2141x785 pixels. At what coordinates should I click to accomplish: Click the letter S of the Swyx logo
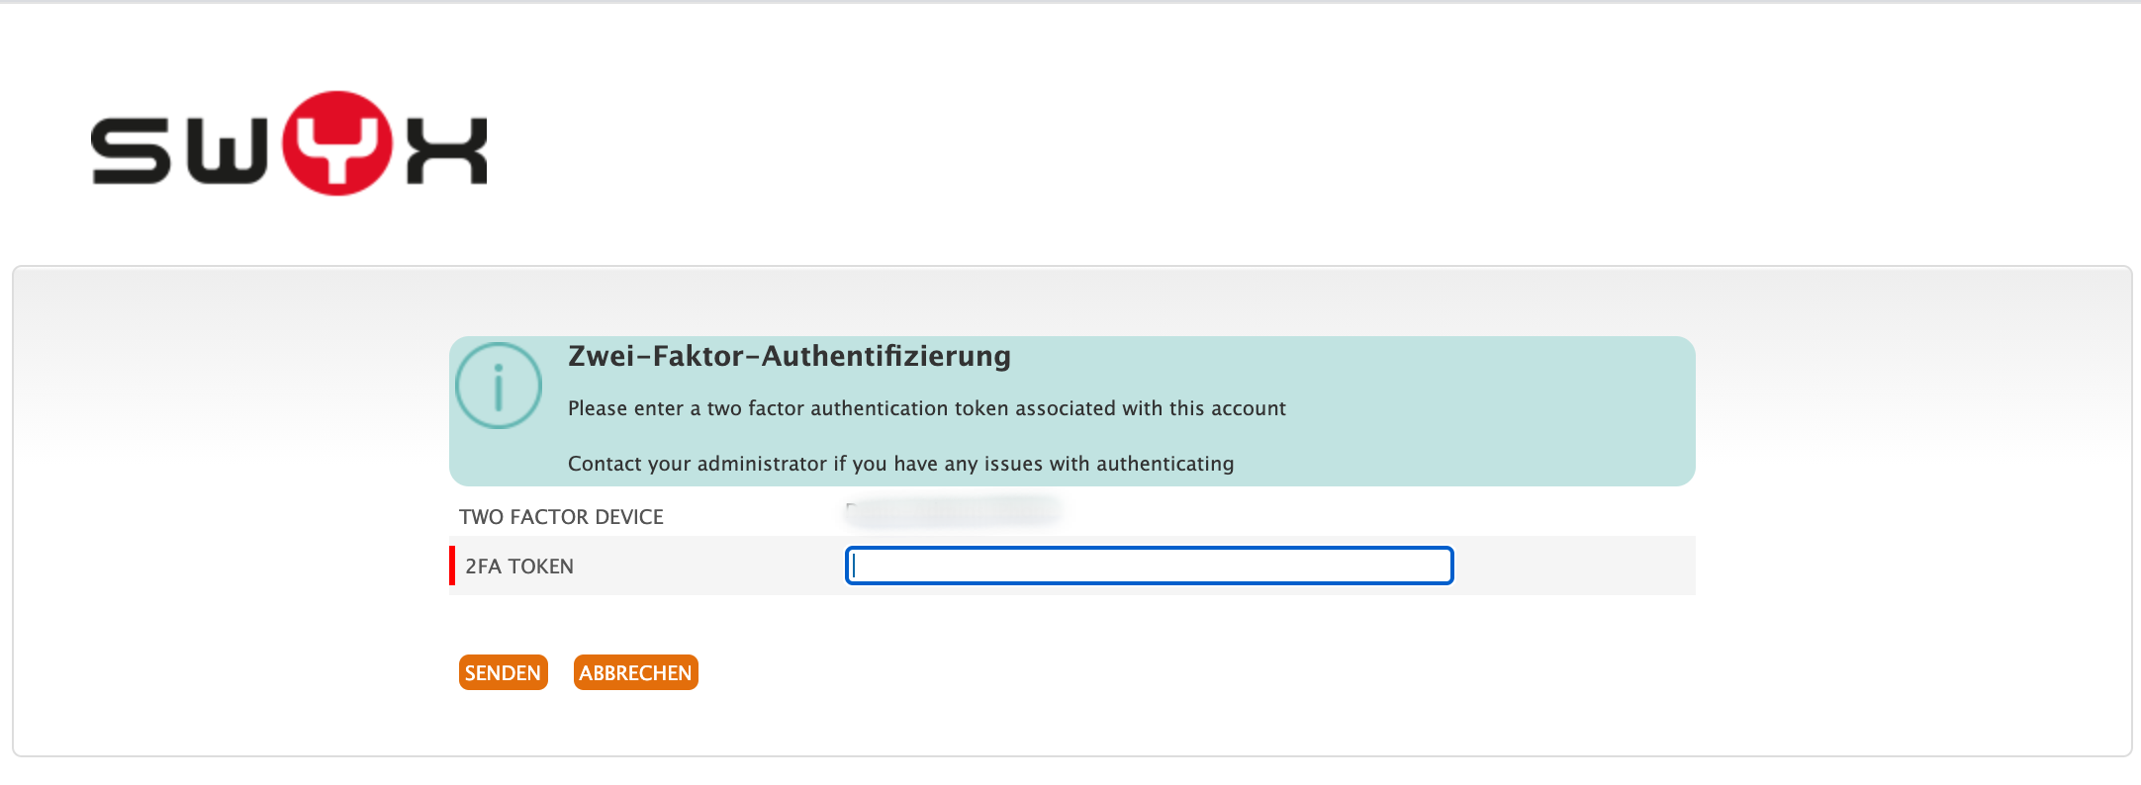131,150
